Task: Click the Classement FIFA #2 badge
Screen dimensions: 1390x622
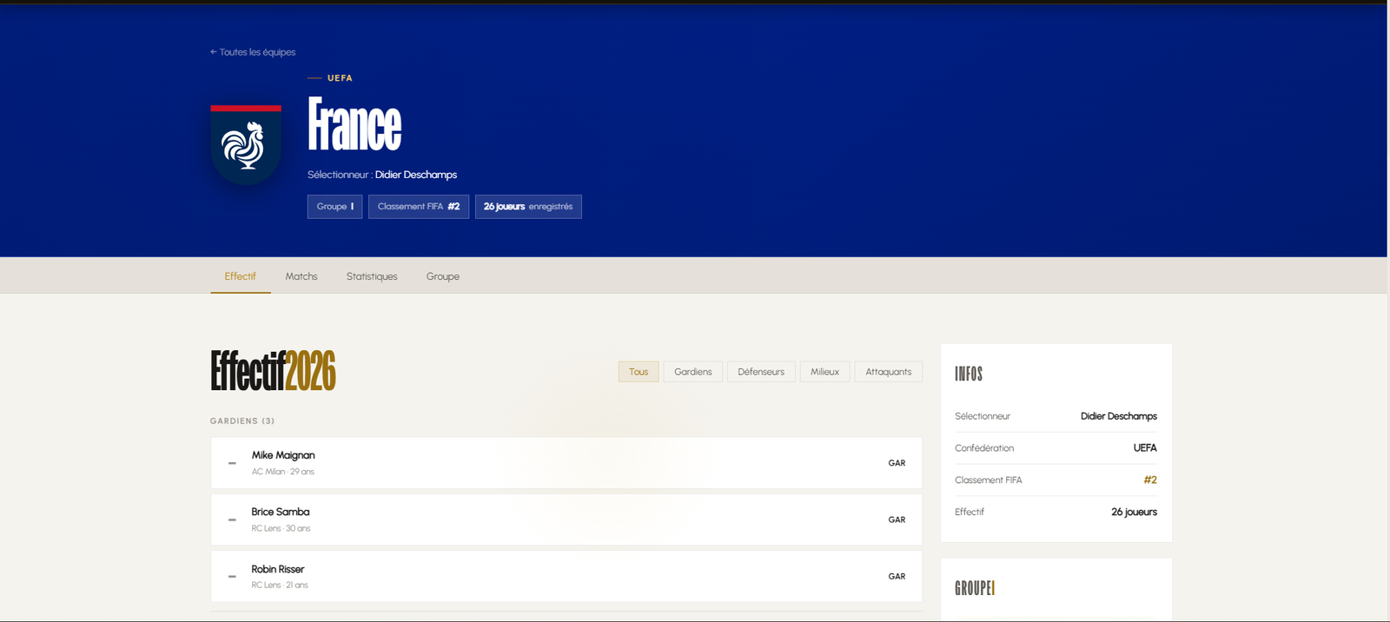Action: [x=419, y=207]
